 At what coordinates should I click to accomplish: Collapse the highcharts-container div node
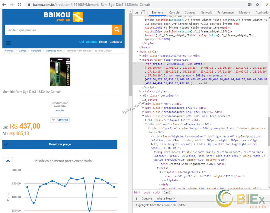tap(152, 136)
